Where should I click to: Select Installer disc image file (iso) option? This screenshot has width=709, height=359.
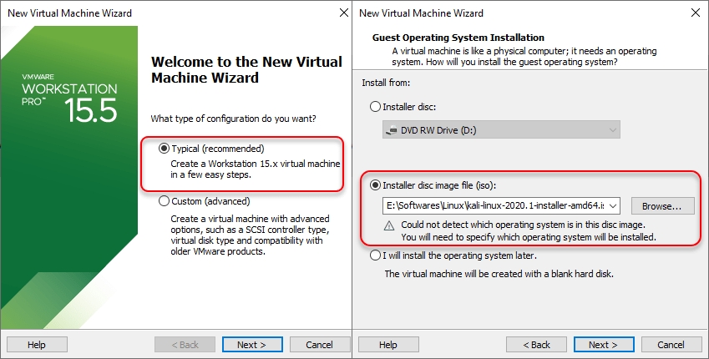click(x=375, y=185)
